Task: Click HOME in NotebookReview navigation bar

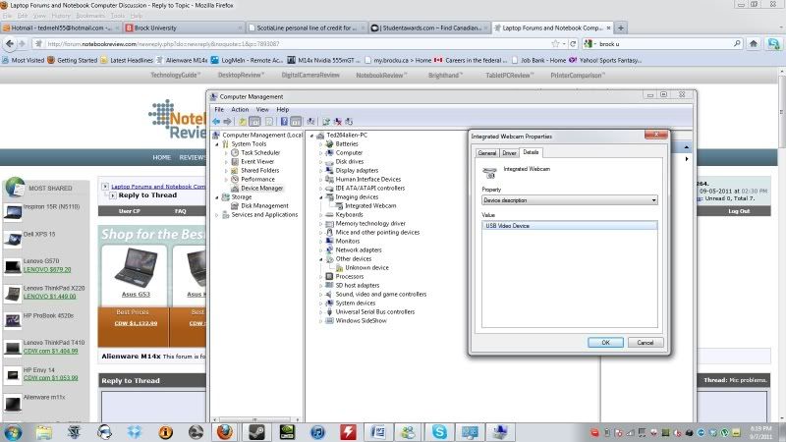Action: click(x=162, y=157)
